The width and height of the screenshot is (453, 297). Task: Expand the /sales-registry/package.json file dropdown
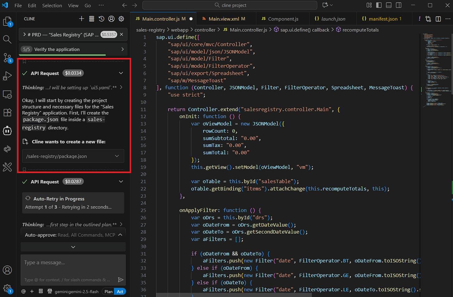pyautogui.click(x=117, y=156)
